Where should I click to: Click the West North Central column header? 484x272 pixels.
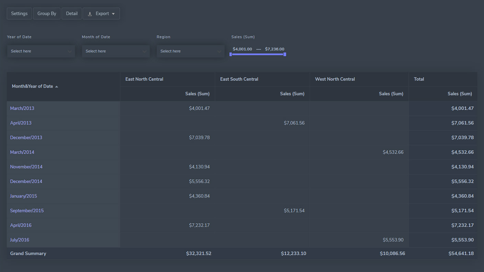tap(335, 79)
